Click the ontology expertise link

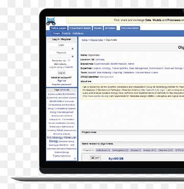tap(106, 68)
